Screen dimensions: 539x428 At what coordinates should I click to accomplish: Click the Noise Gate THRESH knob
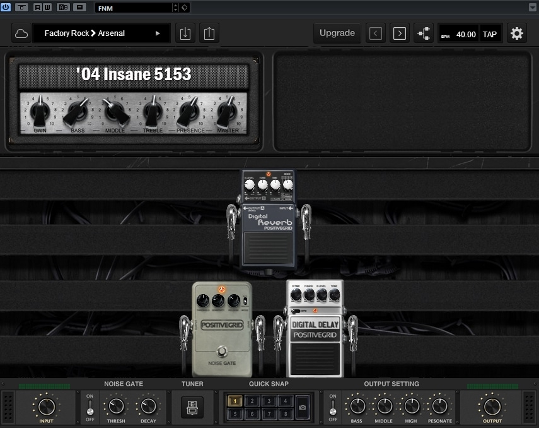click(x=116, y=407)
